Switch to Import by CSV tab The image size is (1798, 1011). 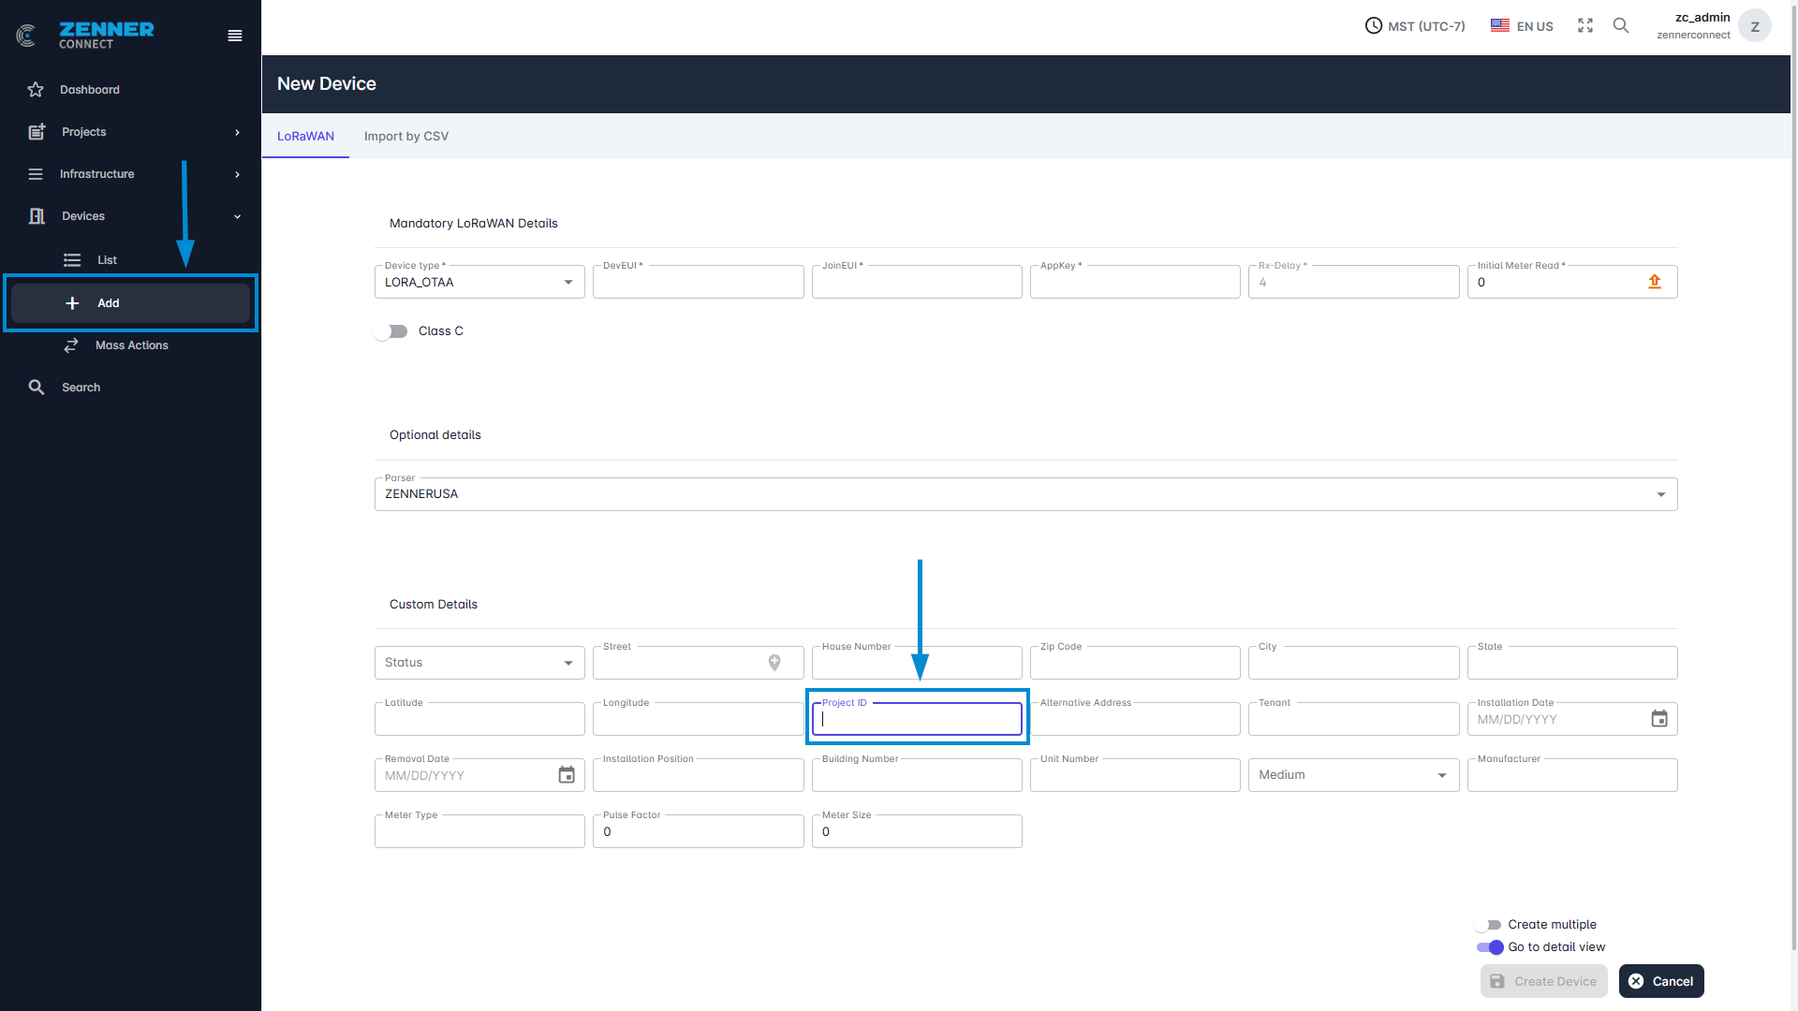tap(406, 137)
